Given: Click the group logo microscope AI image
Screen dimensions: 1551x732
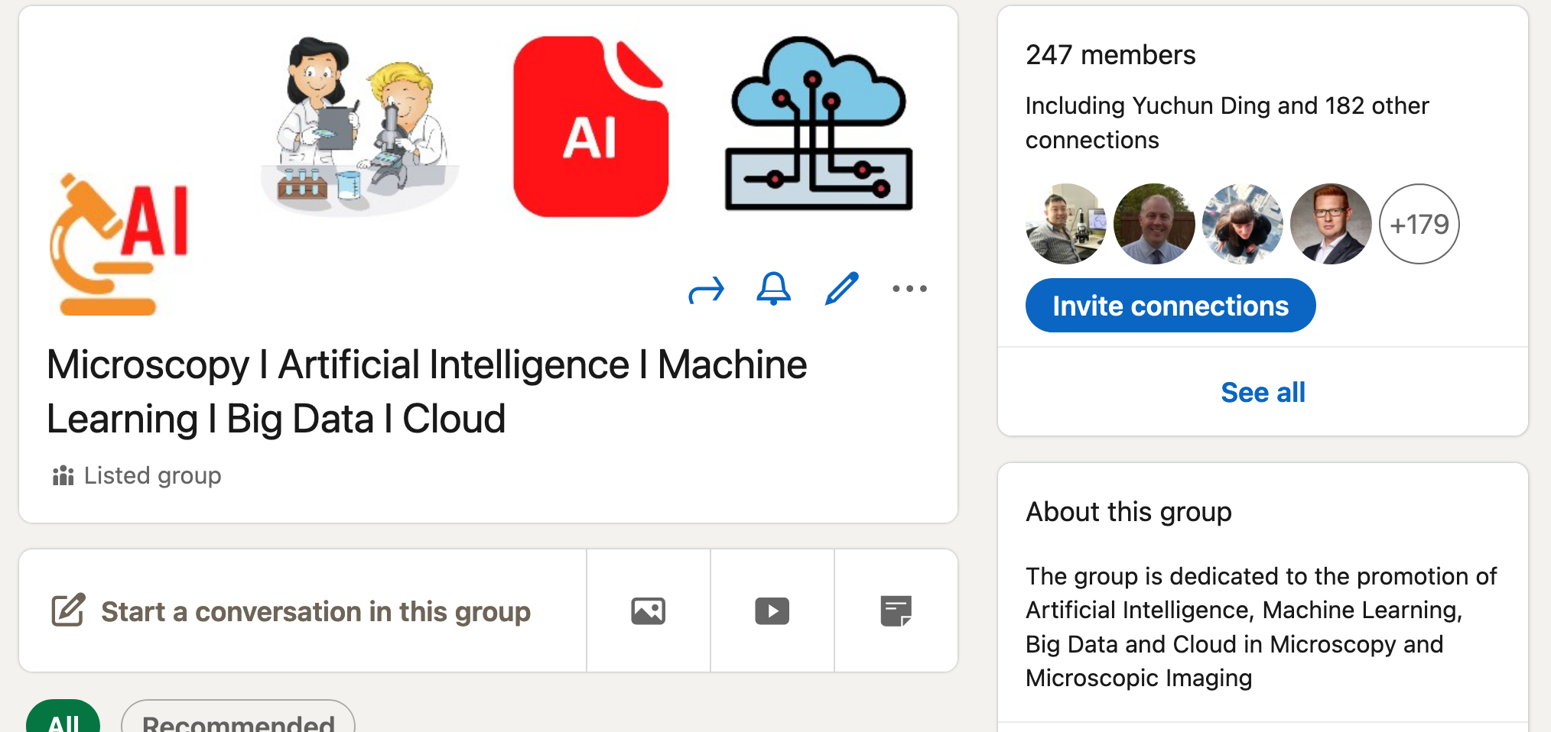Looking at the screenshot, I should coord(119,245).
